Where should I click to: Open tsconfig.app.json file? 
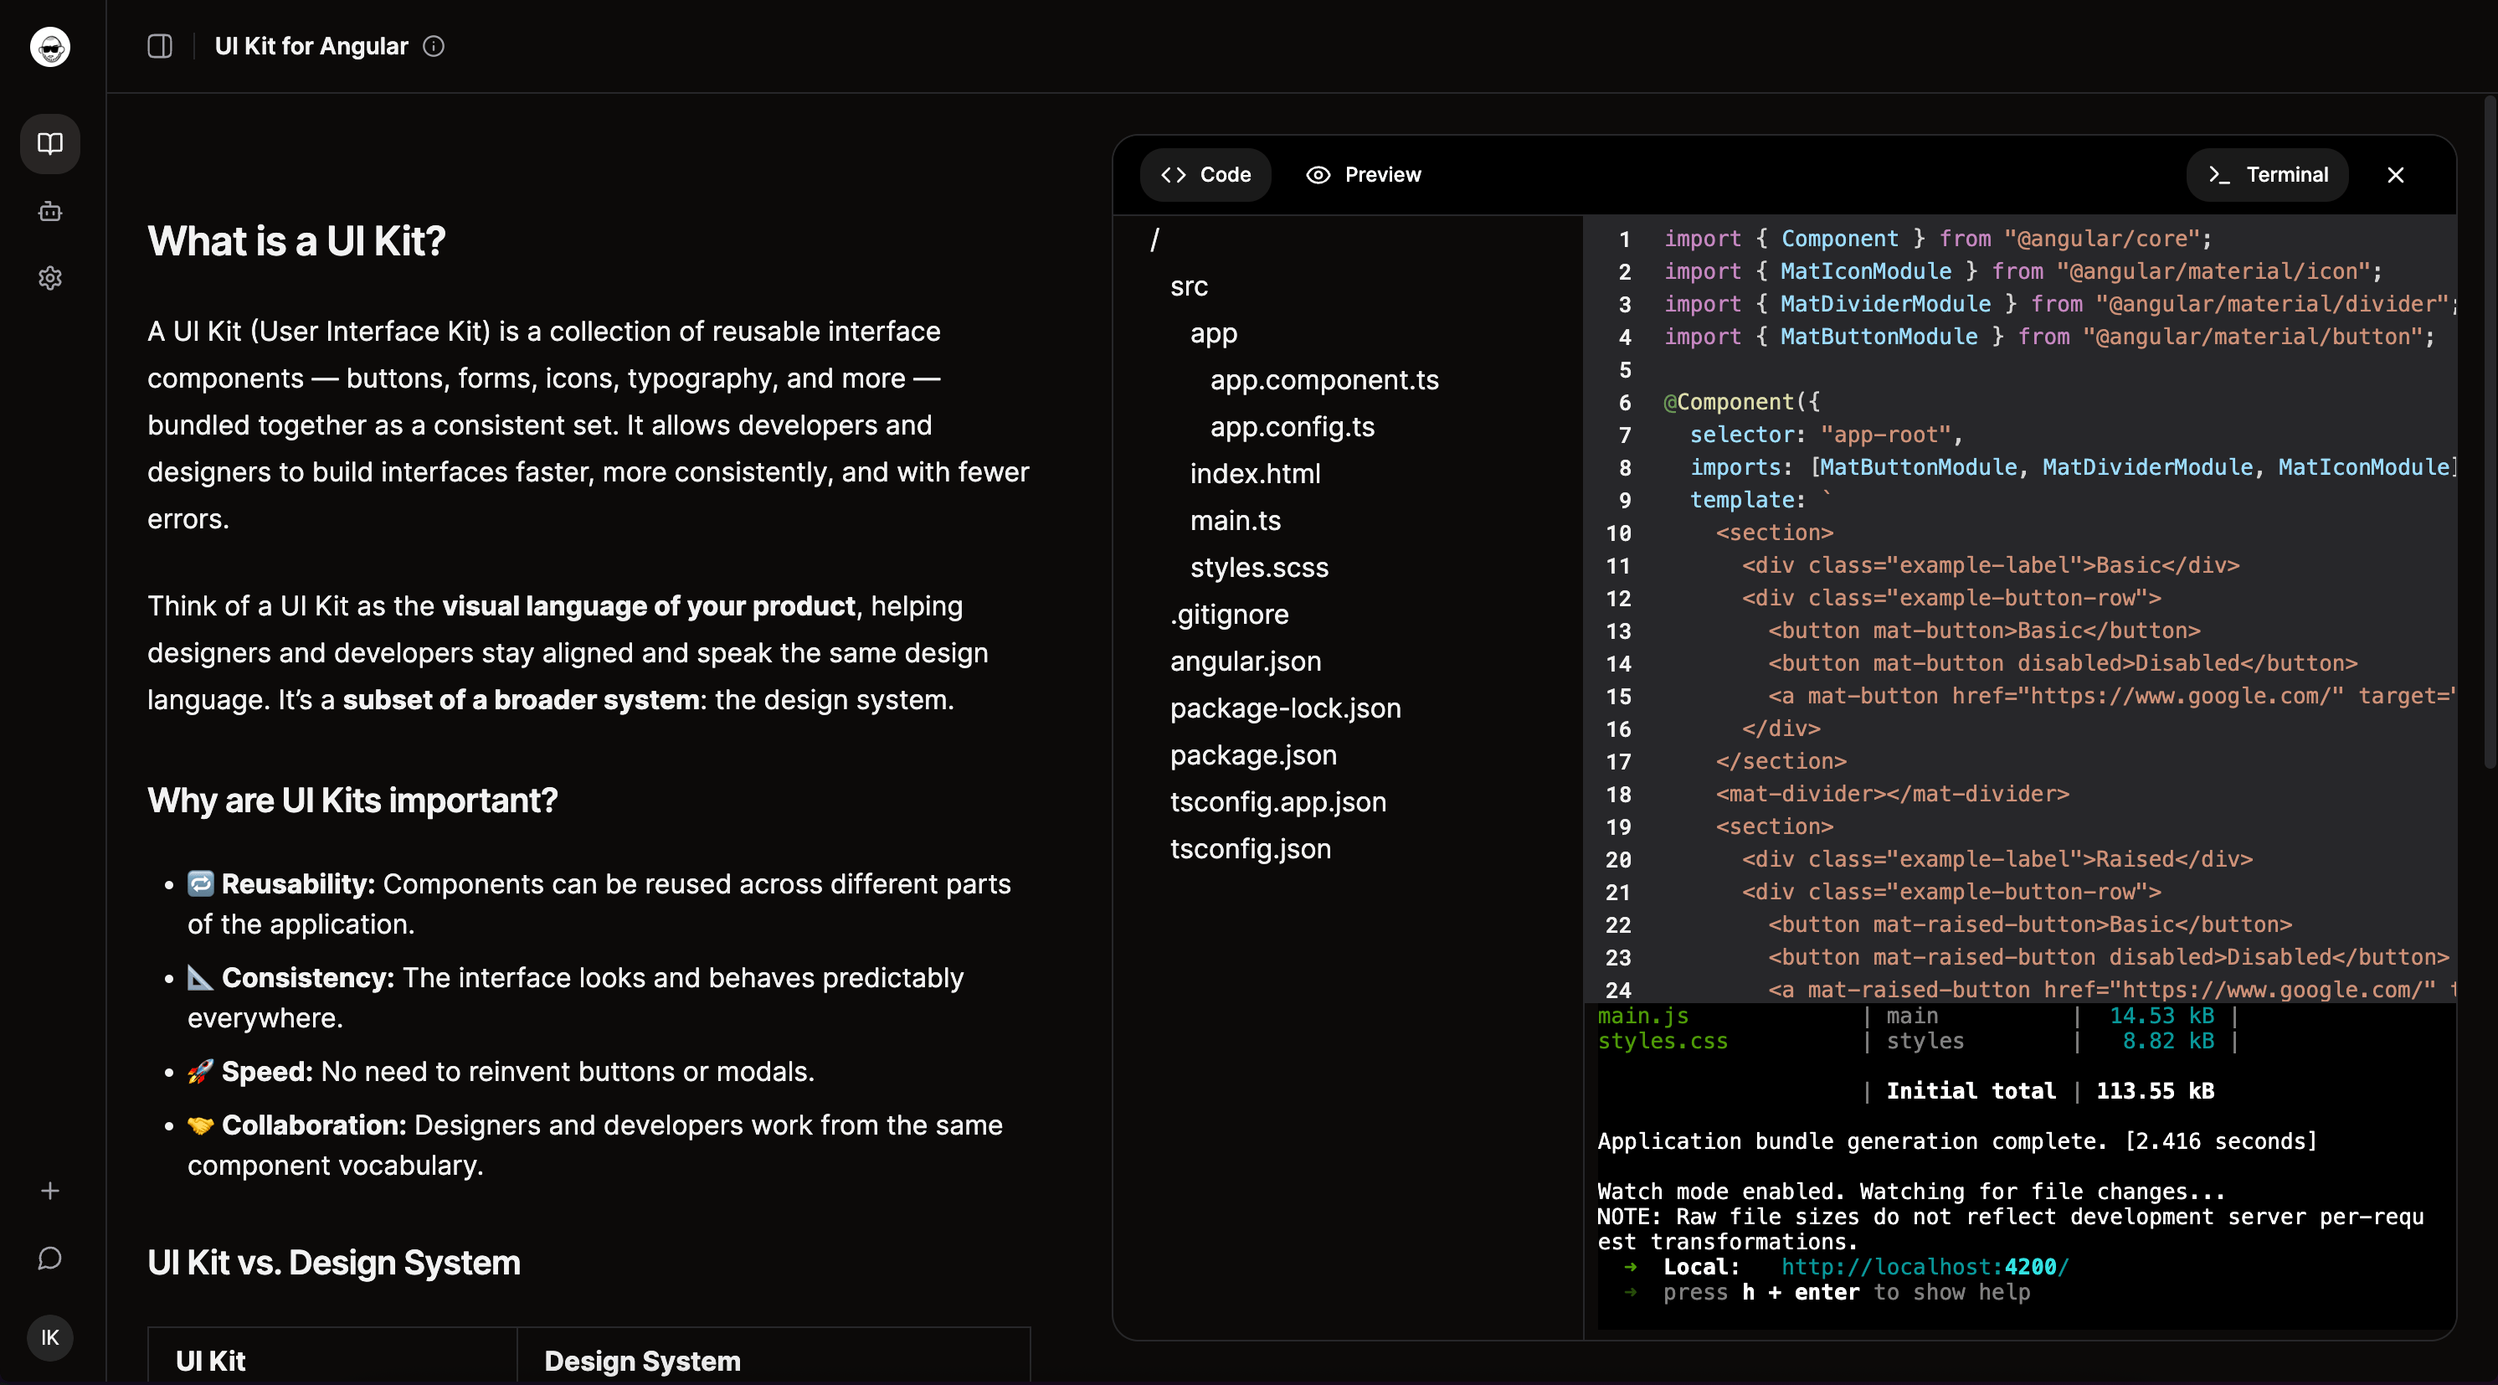(x=1277, y=802)
